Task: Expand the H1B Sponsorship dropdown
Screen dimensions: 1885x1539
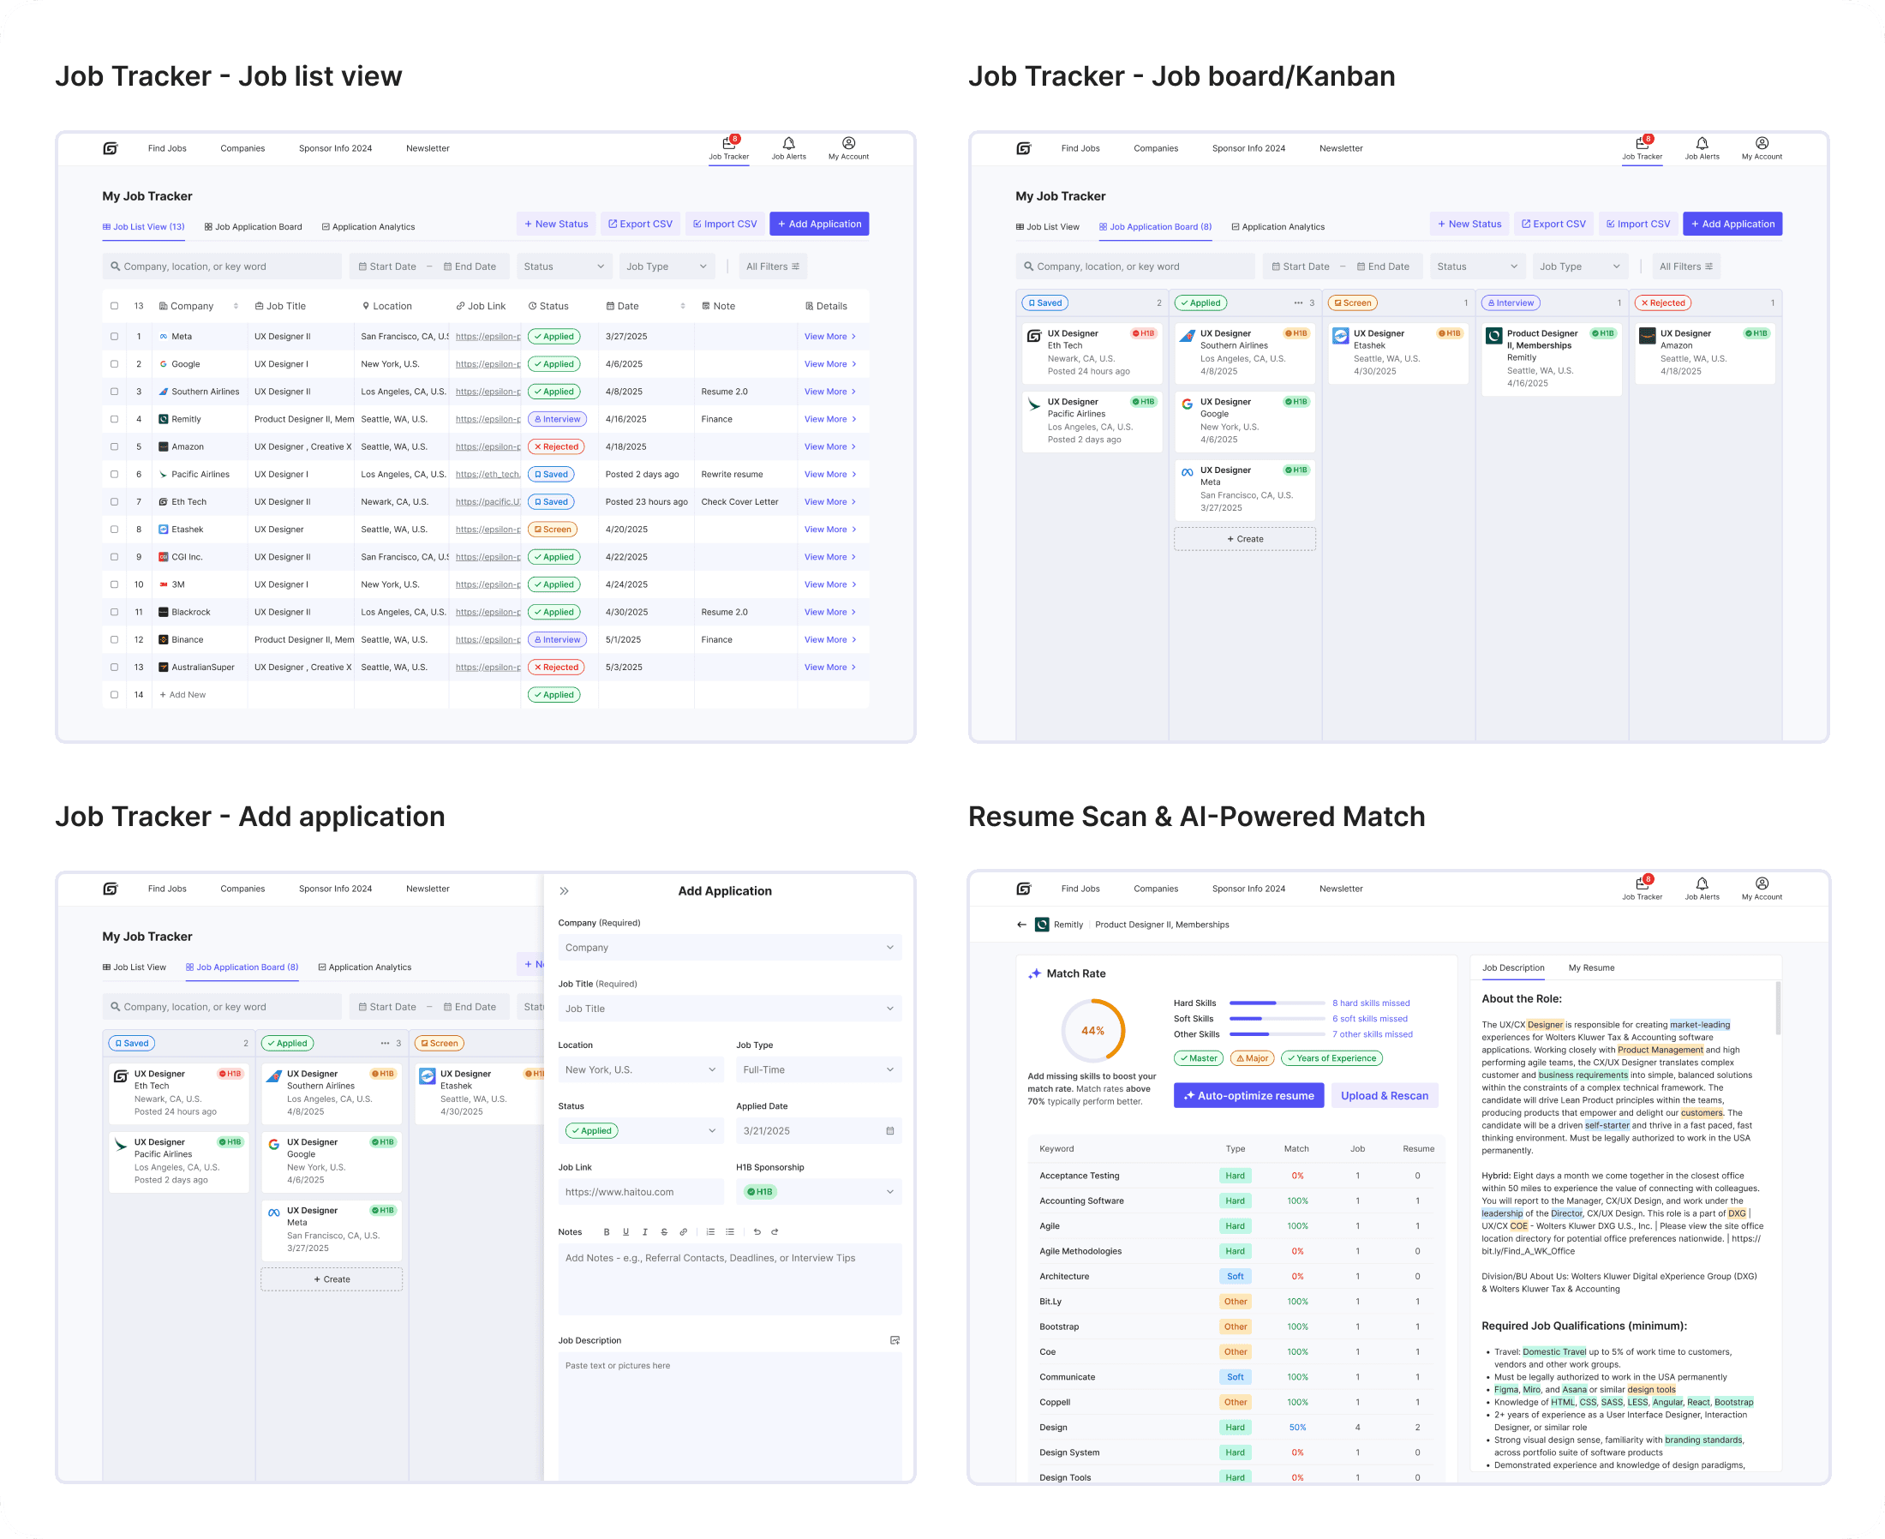Action: coord(818,1192)
